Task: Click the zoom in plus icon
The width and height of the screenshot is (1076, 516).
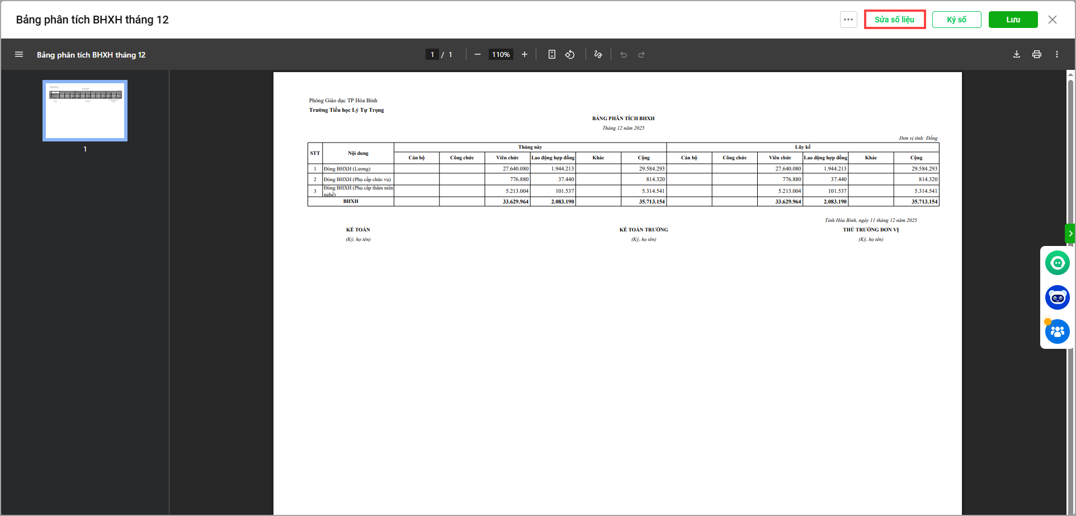Action: pos(524,55)
